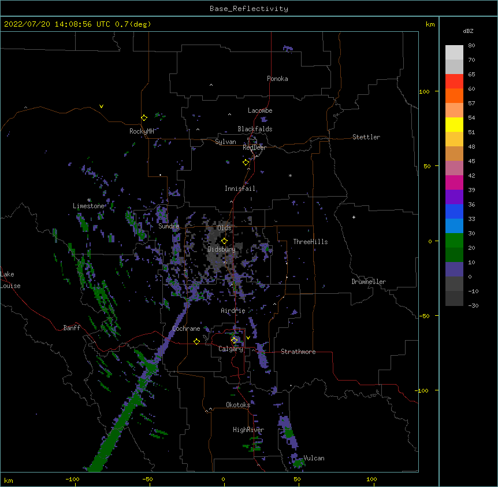Pick the yellow diamond marker above Calgary label
Viewport: 498px width, 487px height.
[x=235, y=341]
